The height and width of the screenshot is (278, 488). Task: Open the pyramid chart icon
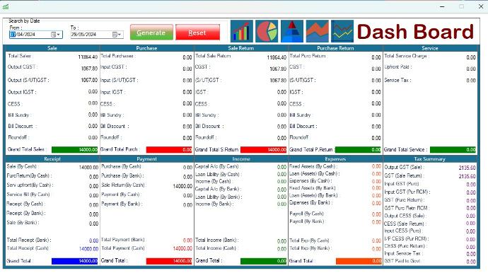pos(292,31)
